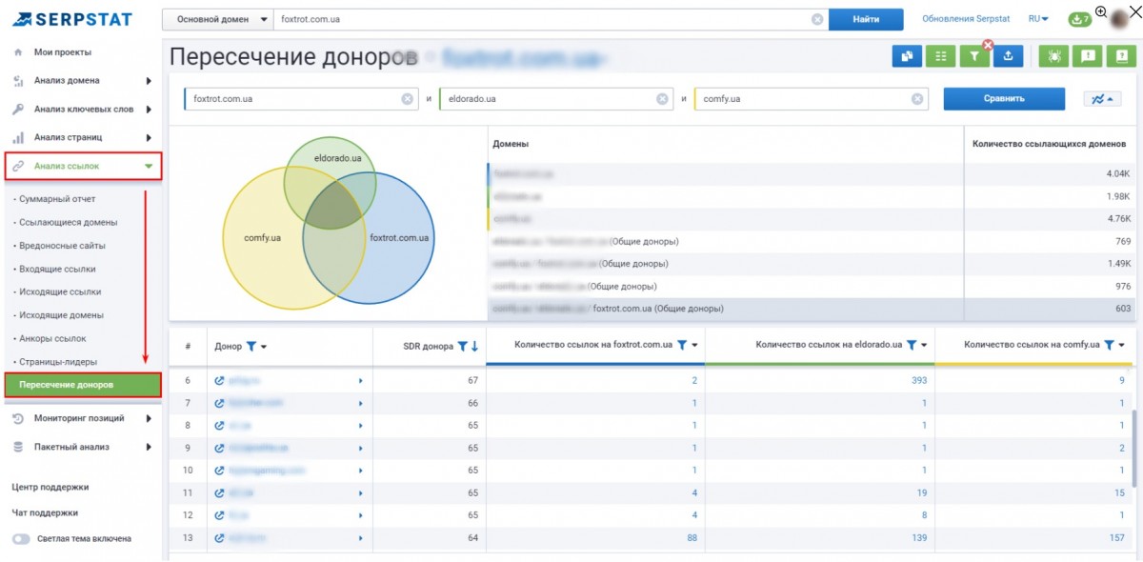Open Центр поддержки link
This screenshot has height=562, width=1143.
50,487
